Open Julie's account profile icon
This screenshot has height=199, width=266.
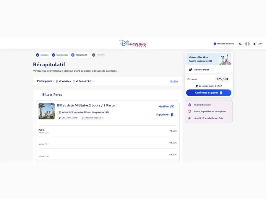coord(254,44)
